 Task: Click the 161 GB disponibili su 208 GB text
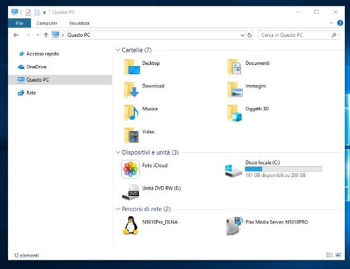[275, 175]
